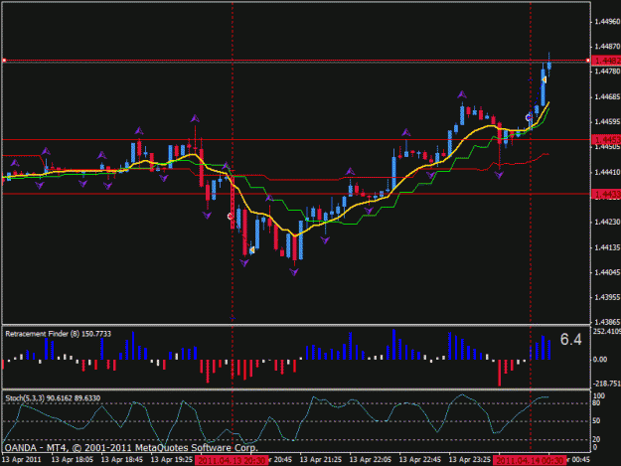Click the orange arrow marker near the 20:45 low
The width and height of the screenshot is (621, 466).
pos(252,249)
